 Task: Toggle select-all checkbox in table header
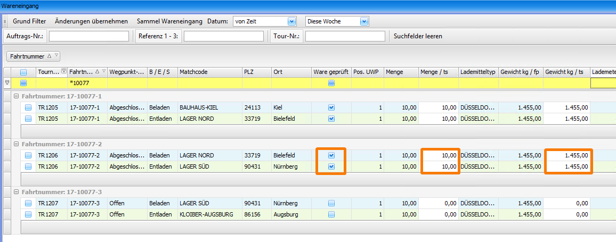click(x=23, y=72)
